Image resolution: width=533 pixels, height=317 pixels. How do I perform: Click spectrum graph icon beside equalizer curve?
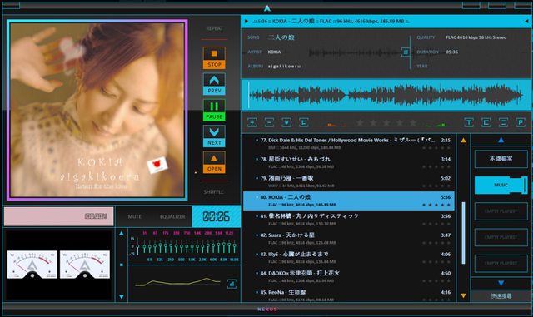tap(232, 284)
